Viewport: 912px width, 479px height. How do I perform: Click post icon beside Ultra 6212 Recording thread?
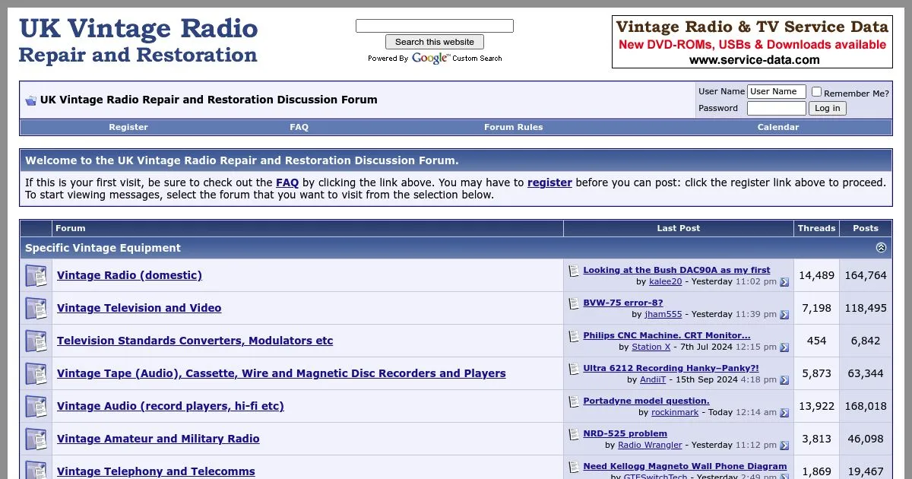(574, 368)
